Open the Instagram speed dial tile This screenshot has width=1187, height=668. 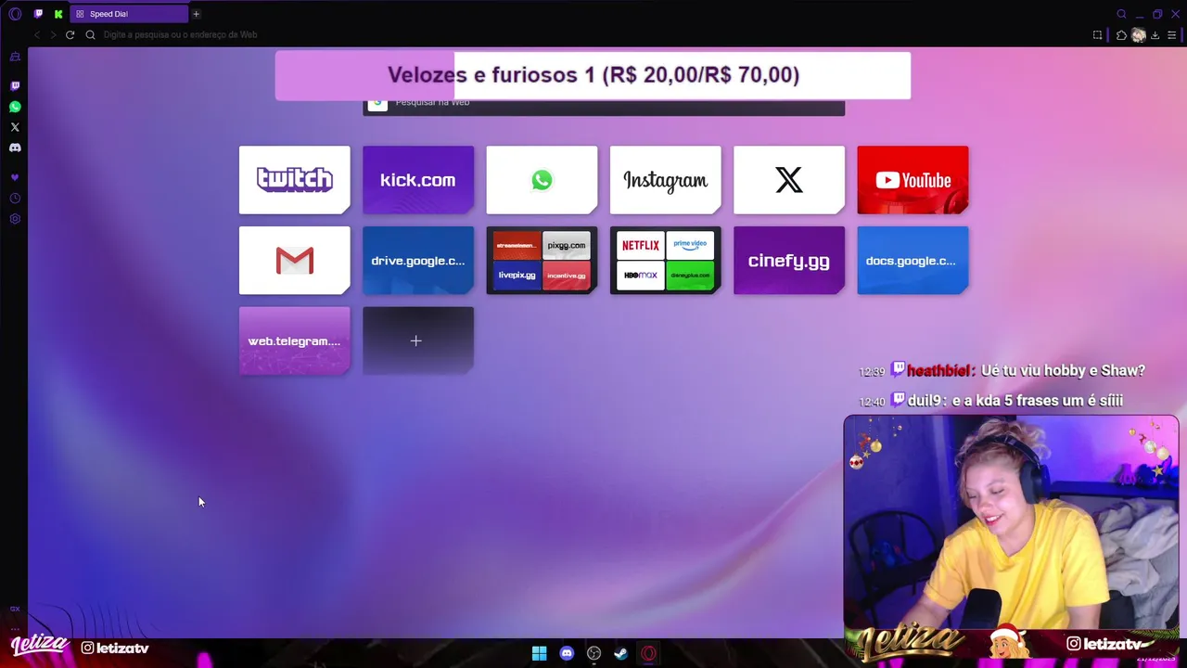tap(666, 180)
